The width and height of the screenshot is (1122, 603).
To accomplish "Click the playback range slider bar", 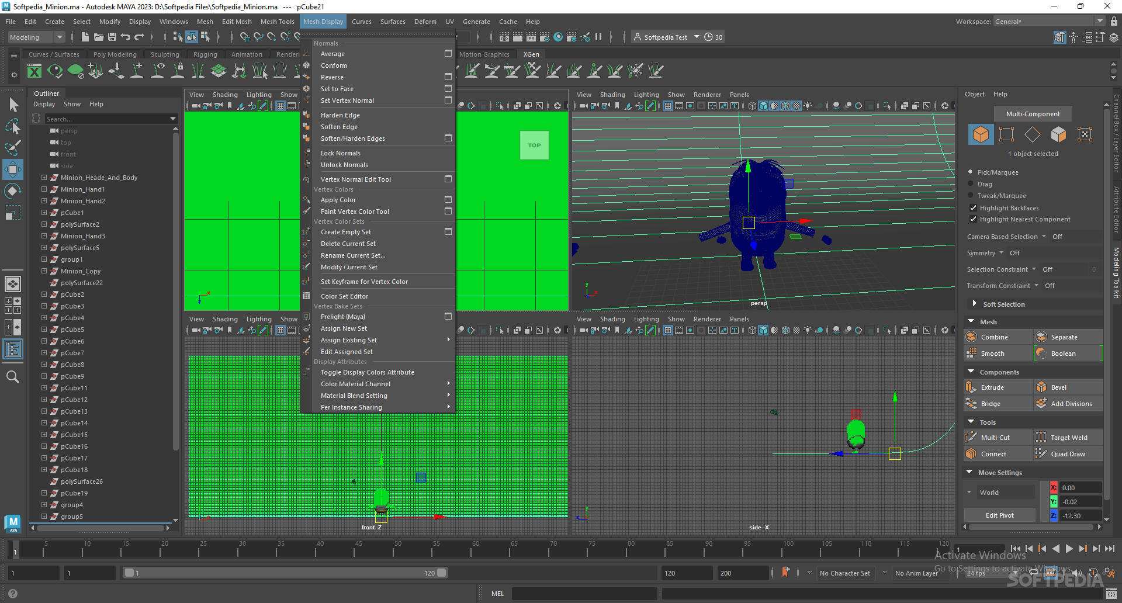I will [x=285, y=573].
